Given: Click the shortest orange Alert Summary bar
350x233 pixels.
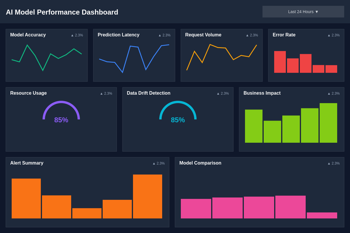Looking at the screenshot, I should click(87, 213).
